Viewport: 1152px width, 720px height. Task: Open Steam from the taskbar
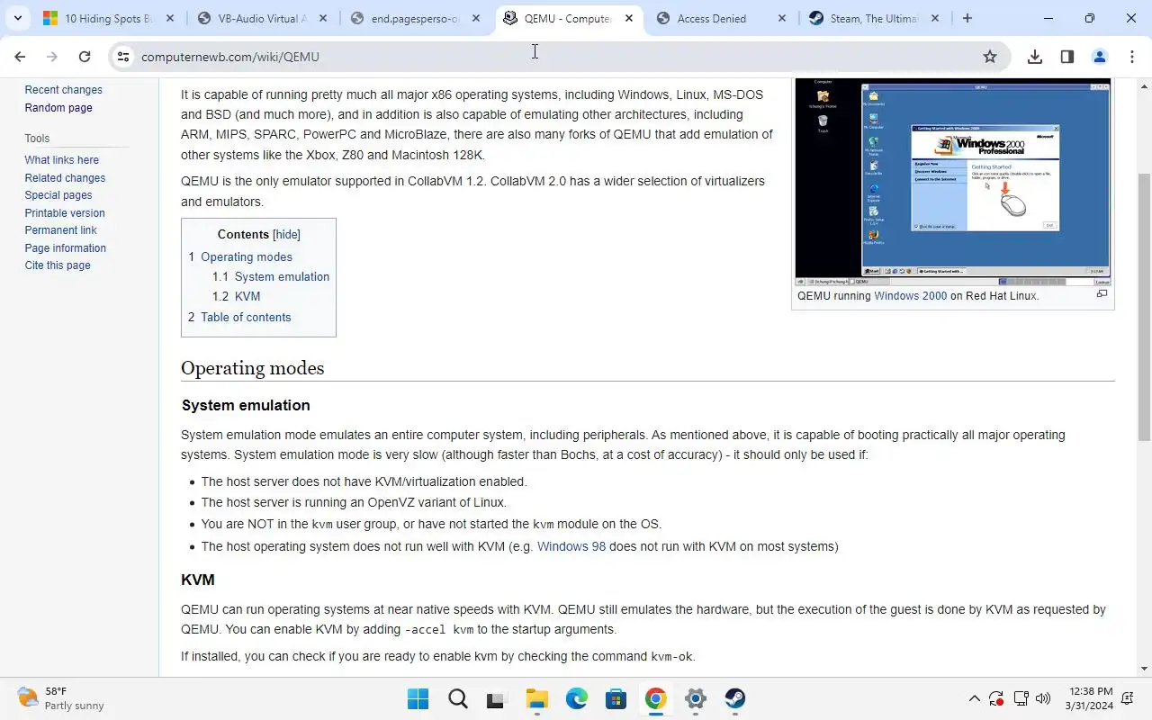coord(735,698)
